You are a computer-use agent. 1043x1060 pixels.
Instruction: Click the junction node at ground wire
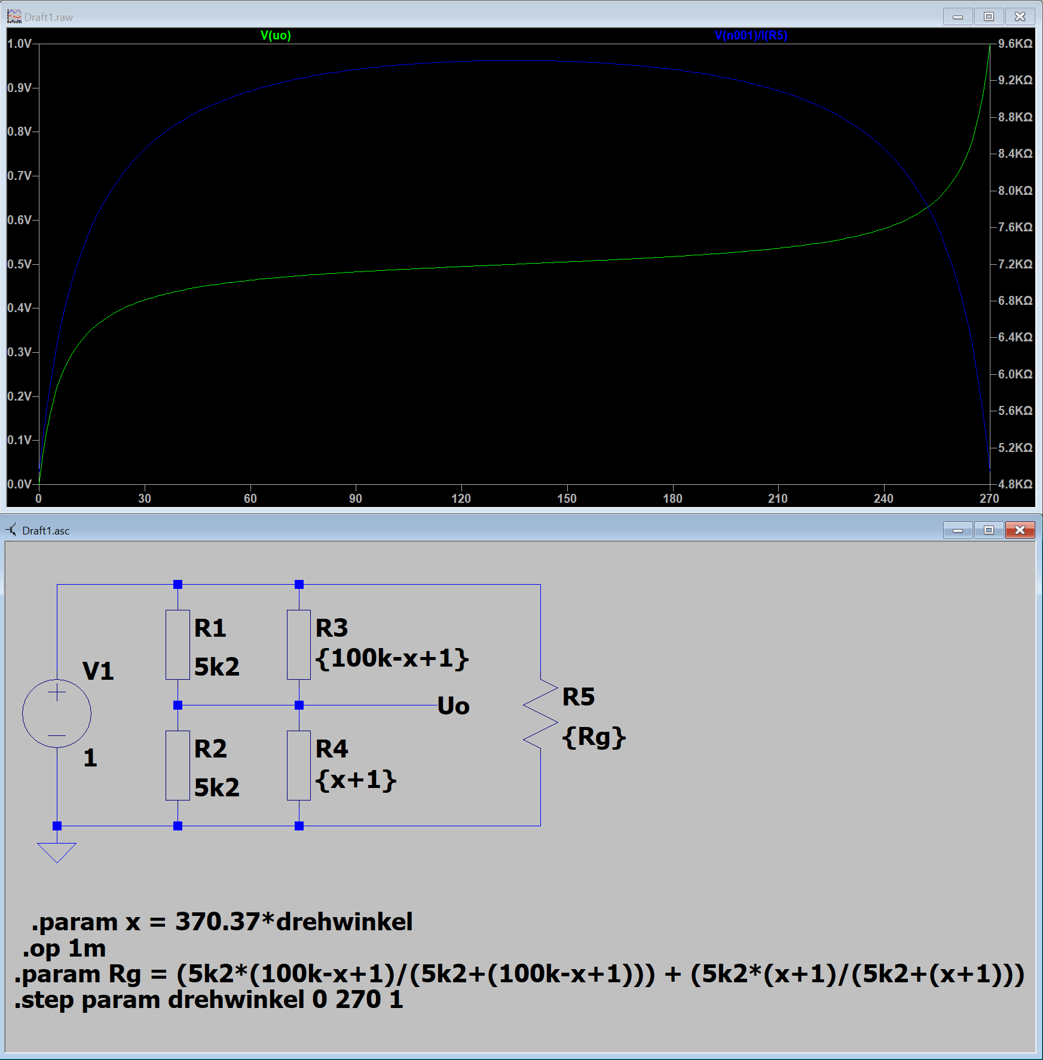coord(57,826)
